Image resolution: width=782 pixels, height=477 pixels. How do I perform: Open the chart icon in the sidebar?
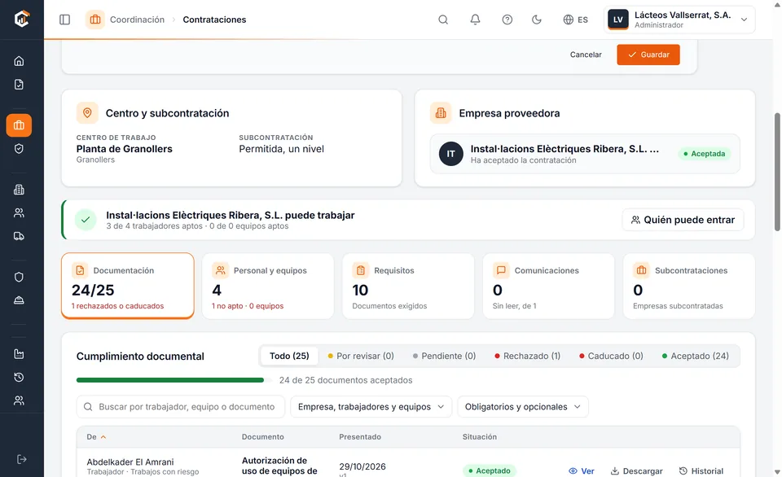[19, 354]
